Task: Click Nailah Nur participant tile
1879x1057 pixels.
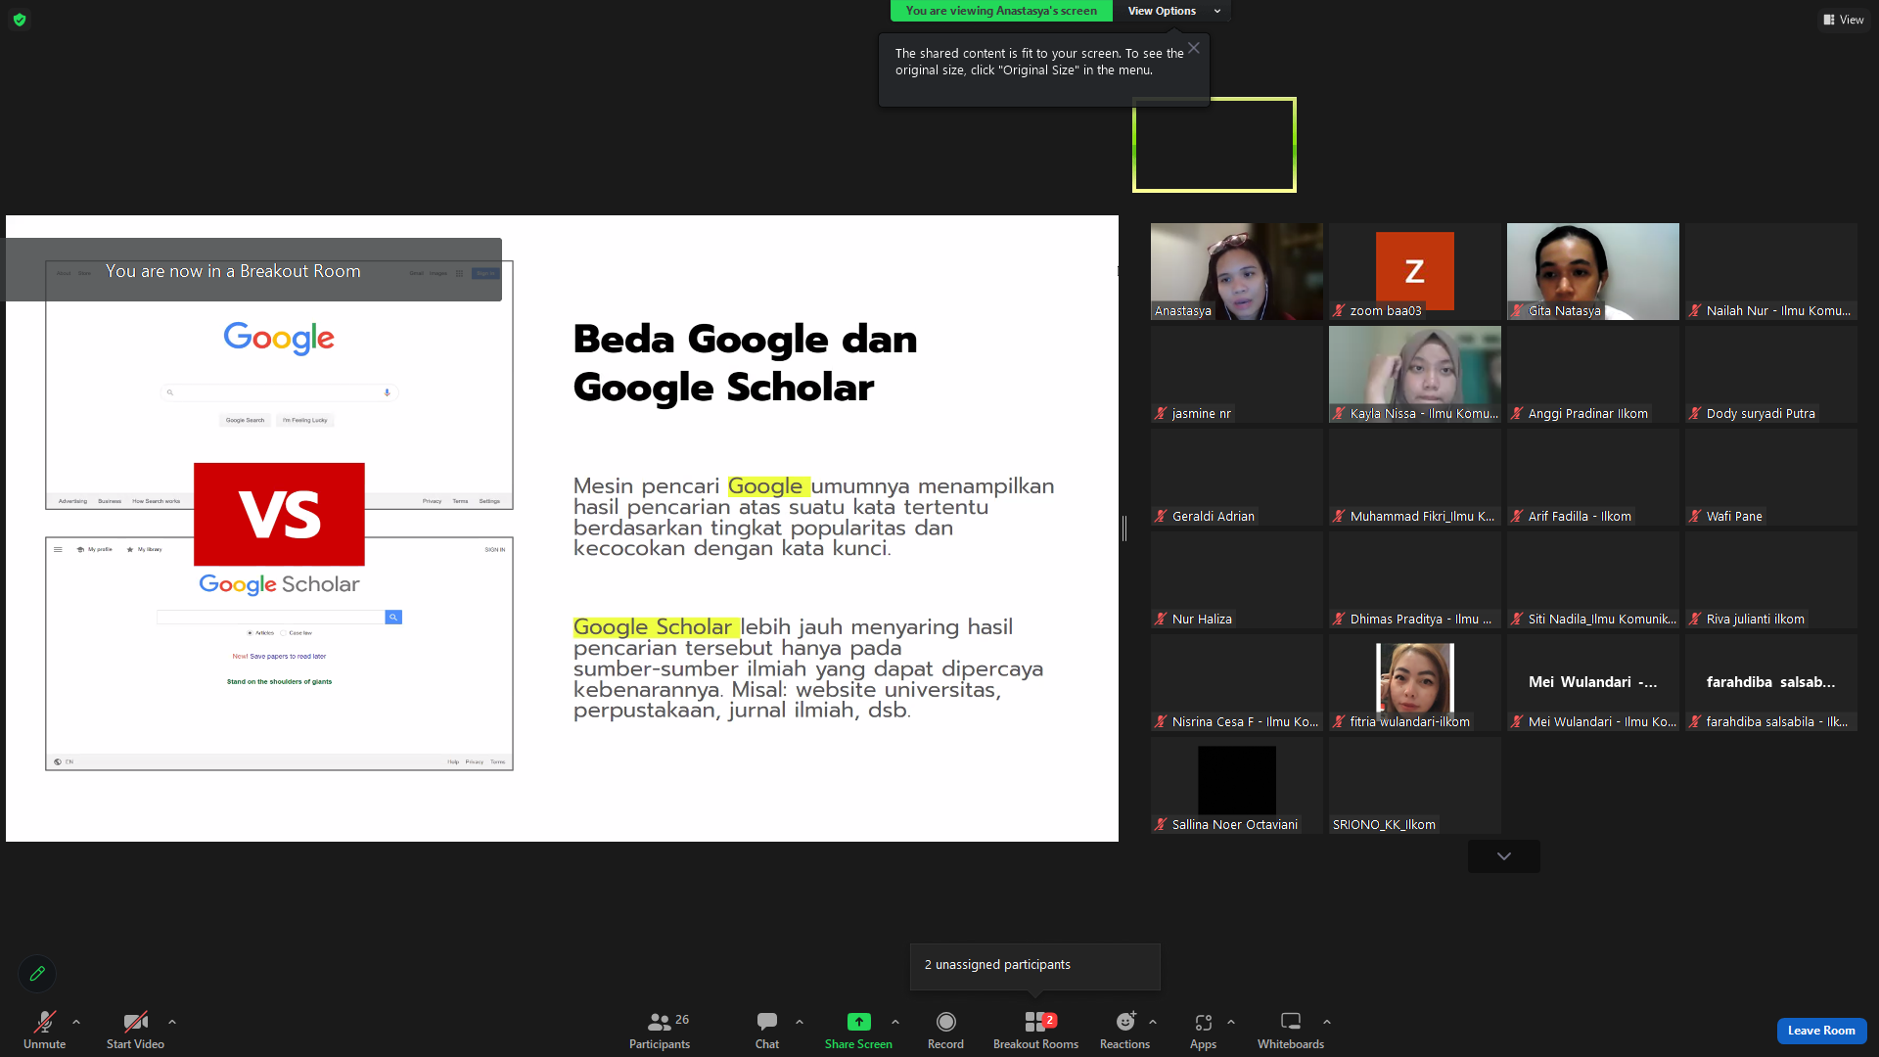Action: tap(1771, 271)
